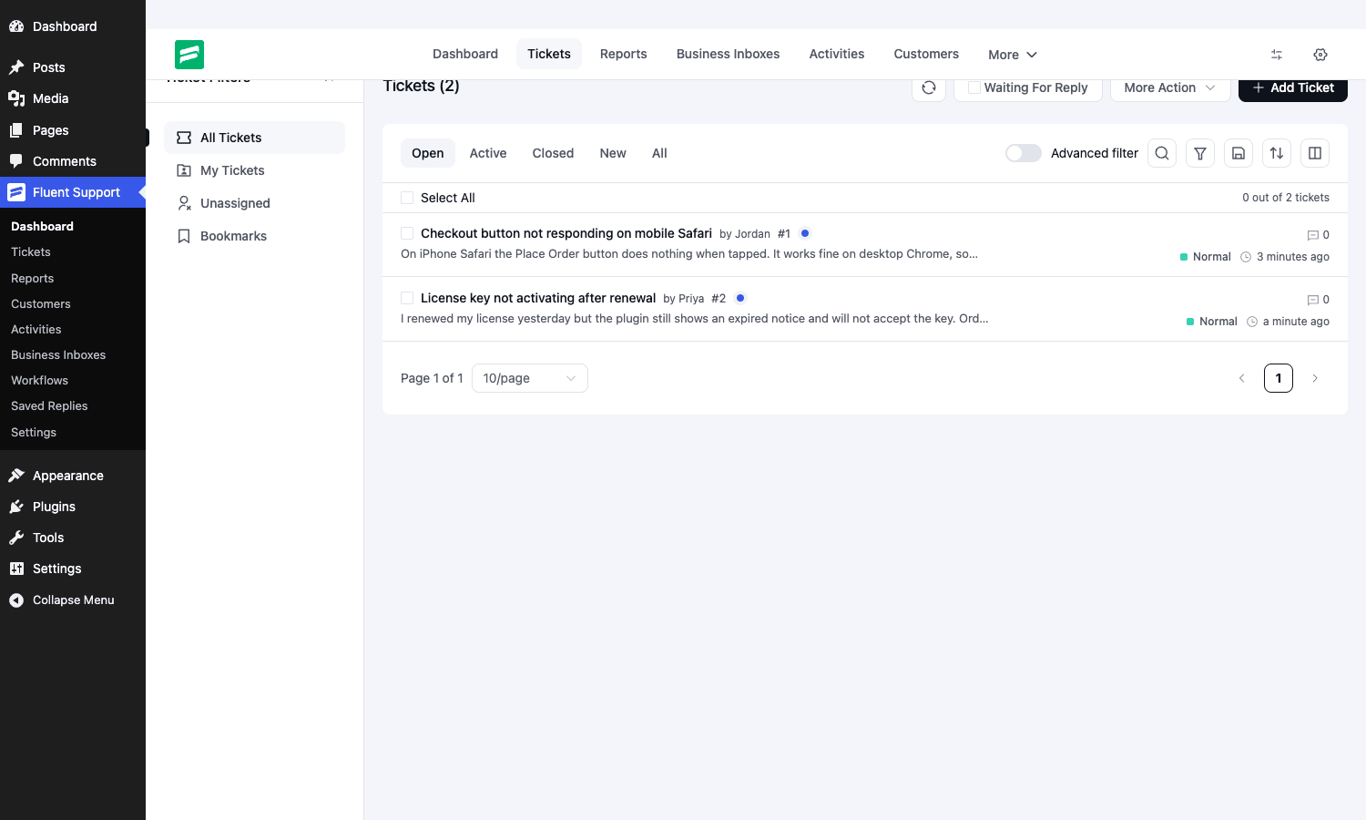Viewport: 1366px width, 820px height.
Task: Open the gear settings icon in header
Action: click(1320, 55)
